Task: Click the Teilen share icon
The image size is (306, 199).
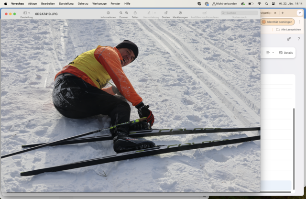Action: click(135, 13)
